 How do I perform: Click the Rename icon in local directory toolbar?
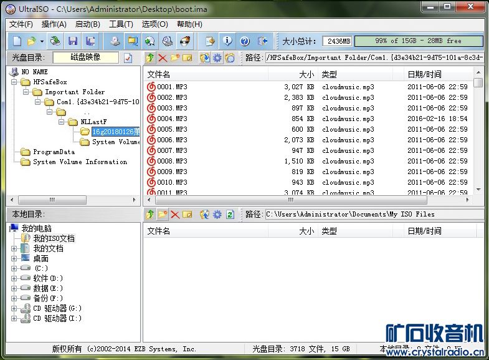187,214
